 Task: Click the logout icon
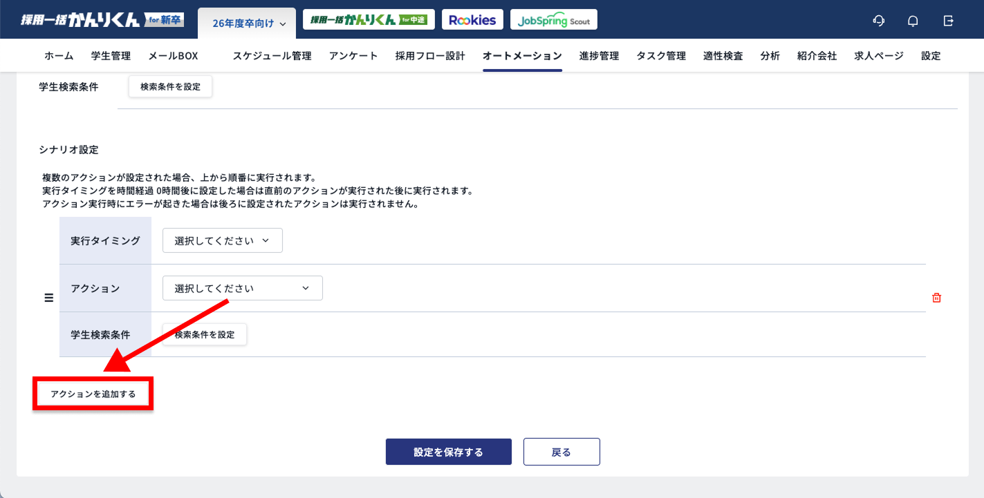coord(948,20)
